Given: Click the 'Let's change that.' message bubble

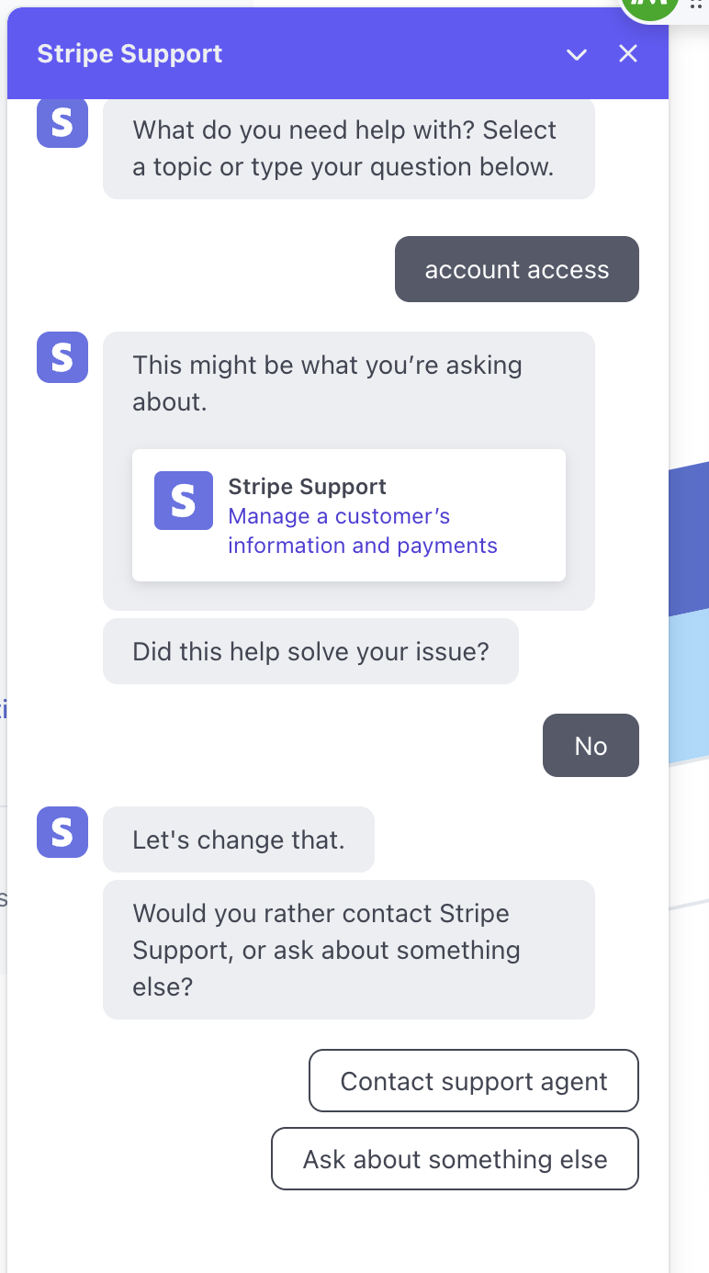Looking at the screenshot, I should point(238,839).
